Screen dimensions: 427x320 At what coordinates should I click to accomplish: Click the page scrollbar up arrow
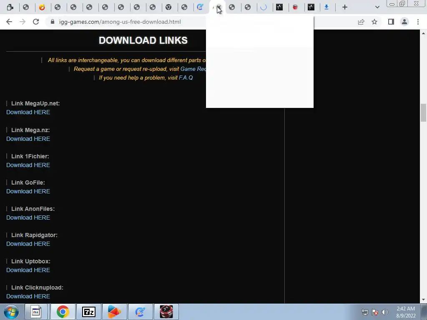coord(423,33)
